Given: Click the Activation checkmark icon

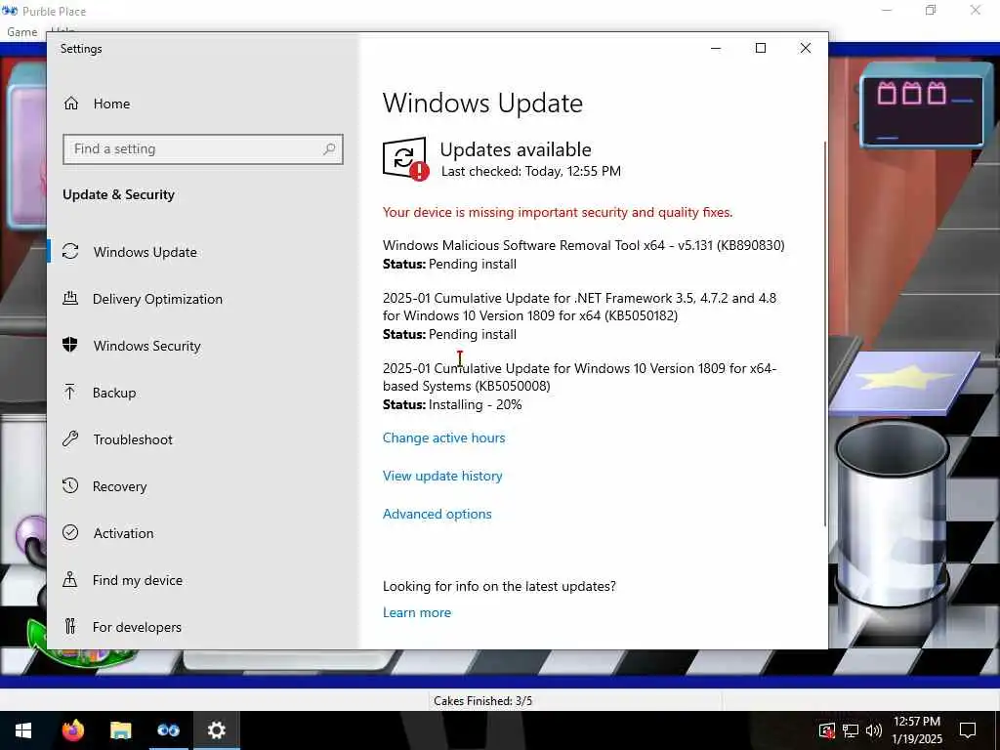Looking at the screenshot, I should (70, 532).
